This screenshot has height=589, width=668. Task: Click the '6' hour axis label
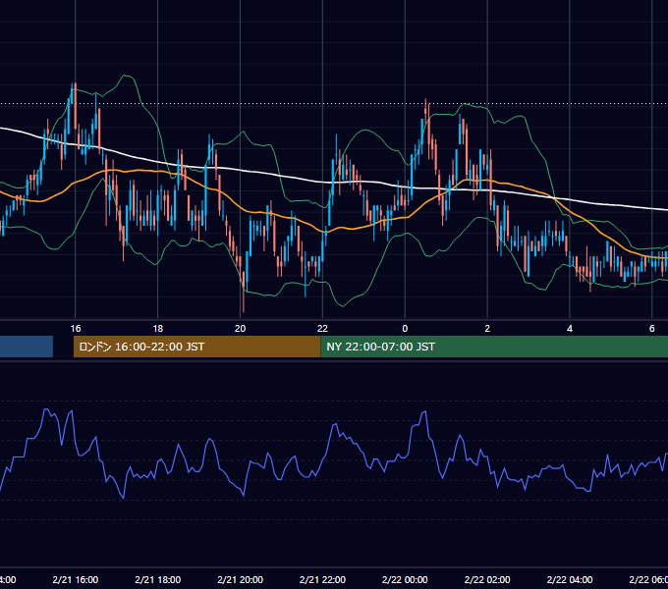tap(652, 329)
